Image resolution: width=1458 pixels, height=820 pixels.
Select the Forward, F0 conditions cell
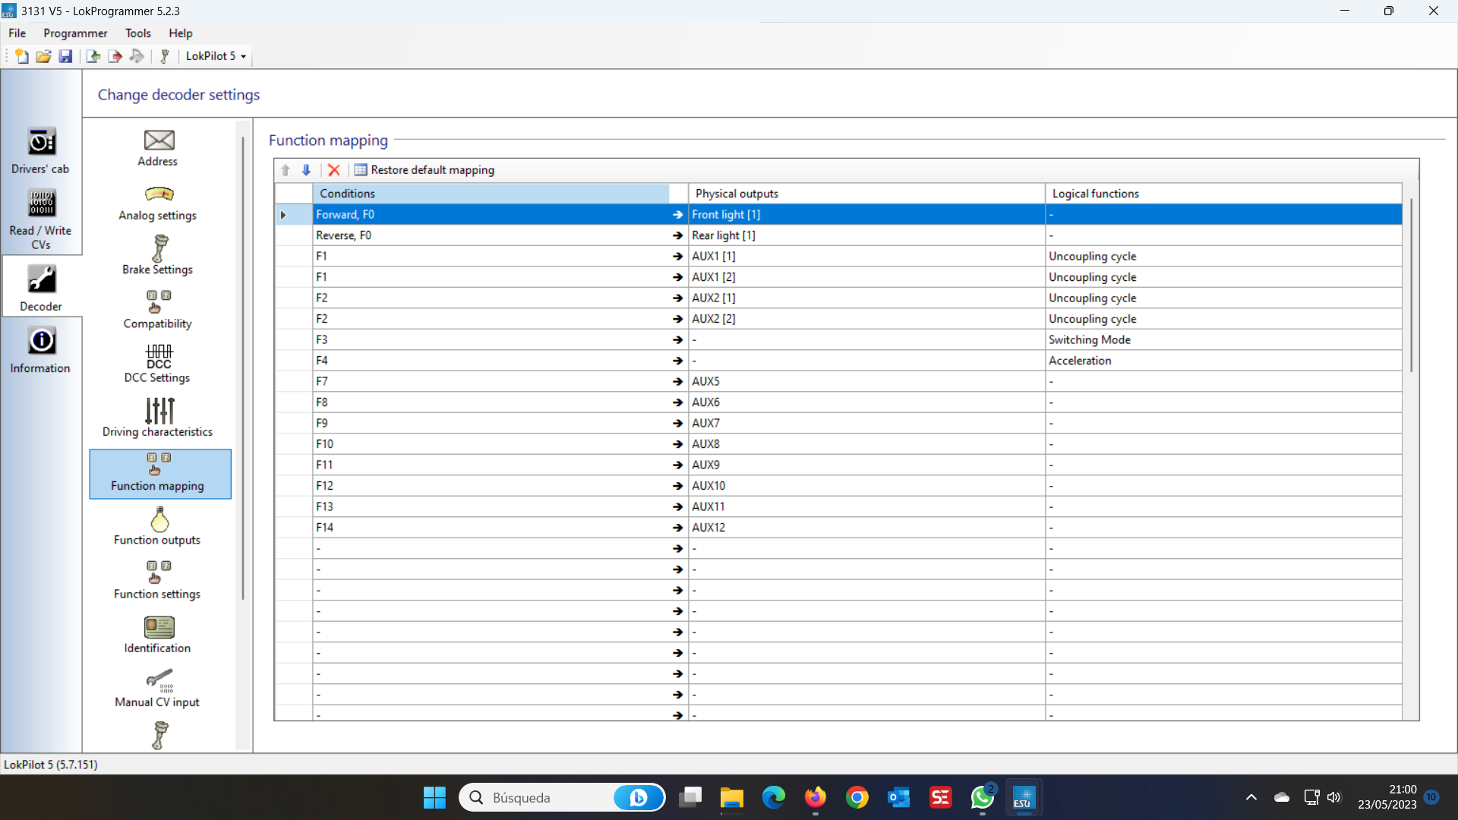coord(491,215)
